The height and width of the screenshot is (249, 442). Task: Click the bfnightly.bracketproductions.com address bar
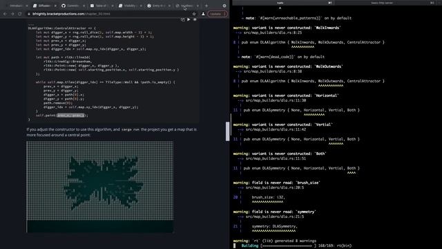tap(110, 14)
